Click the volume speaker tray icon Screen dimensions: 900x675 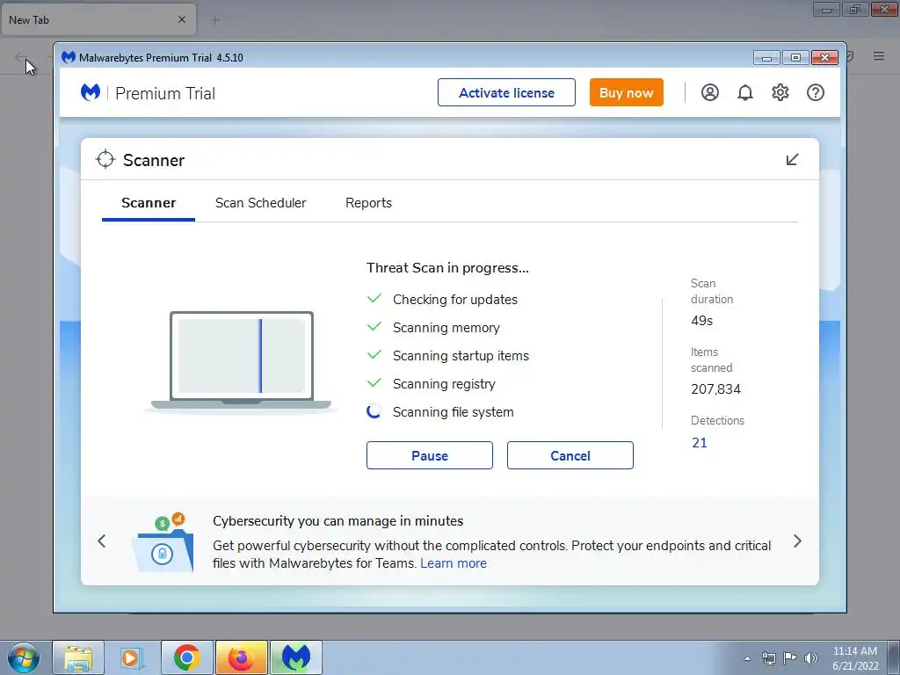tap(811, 658)
